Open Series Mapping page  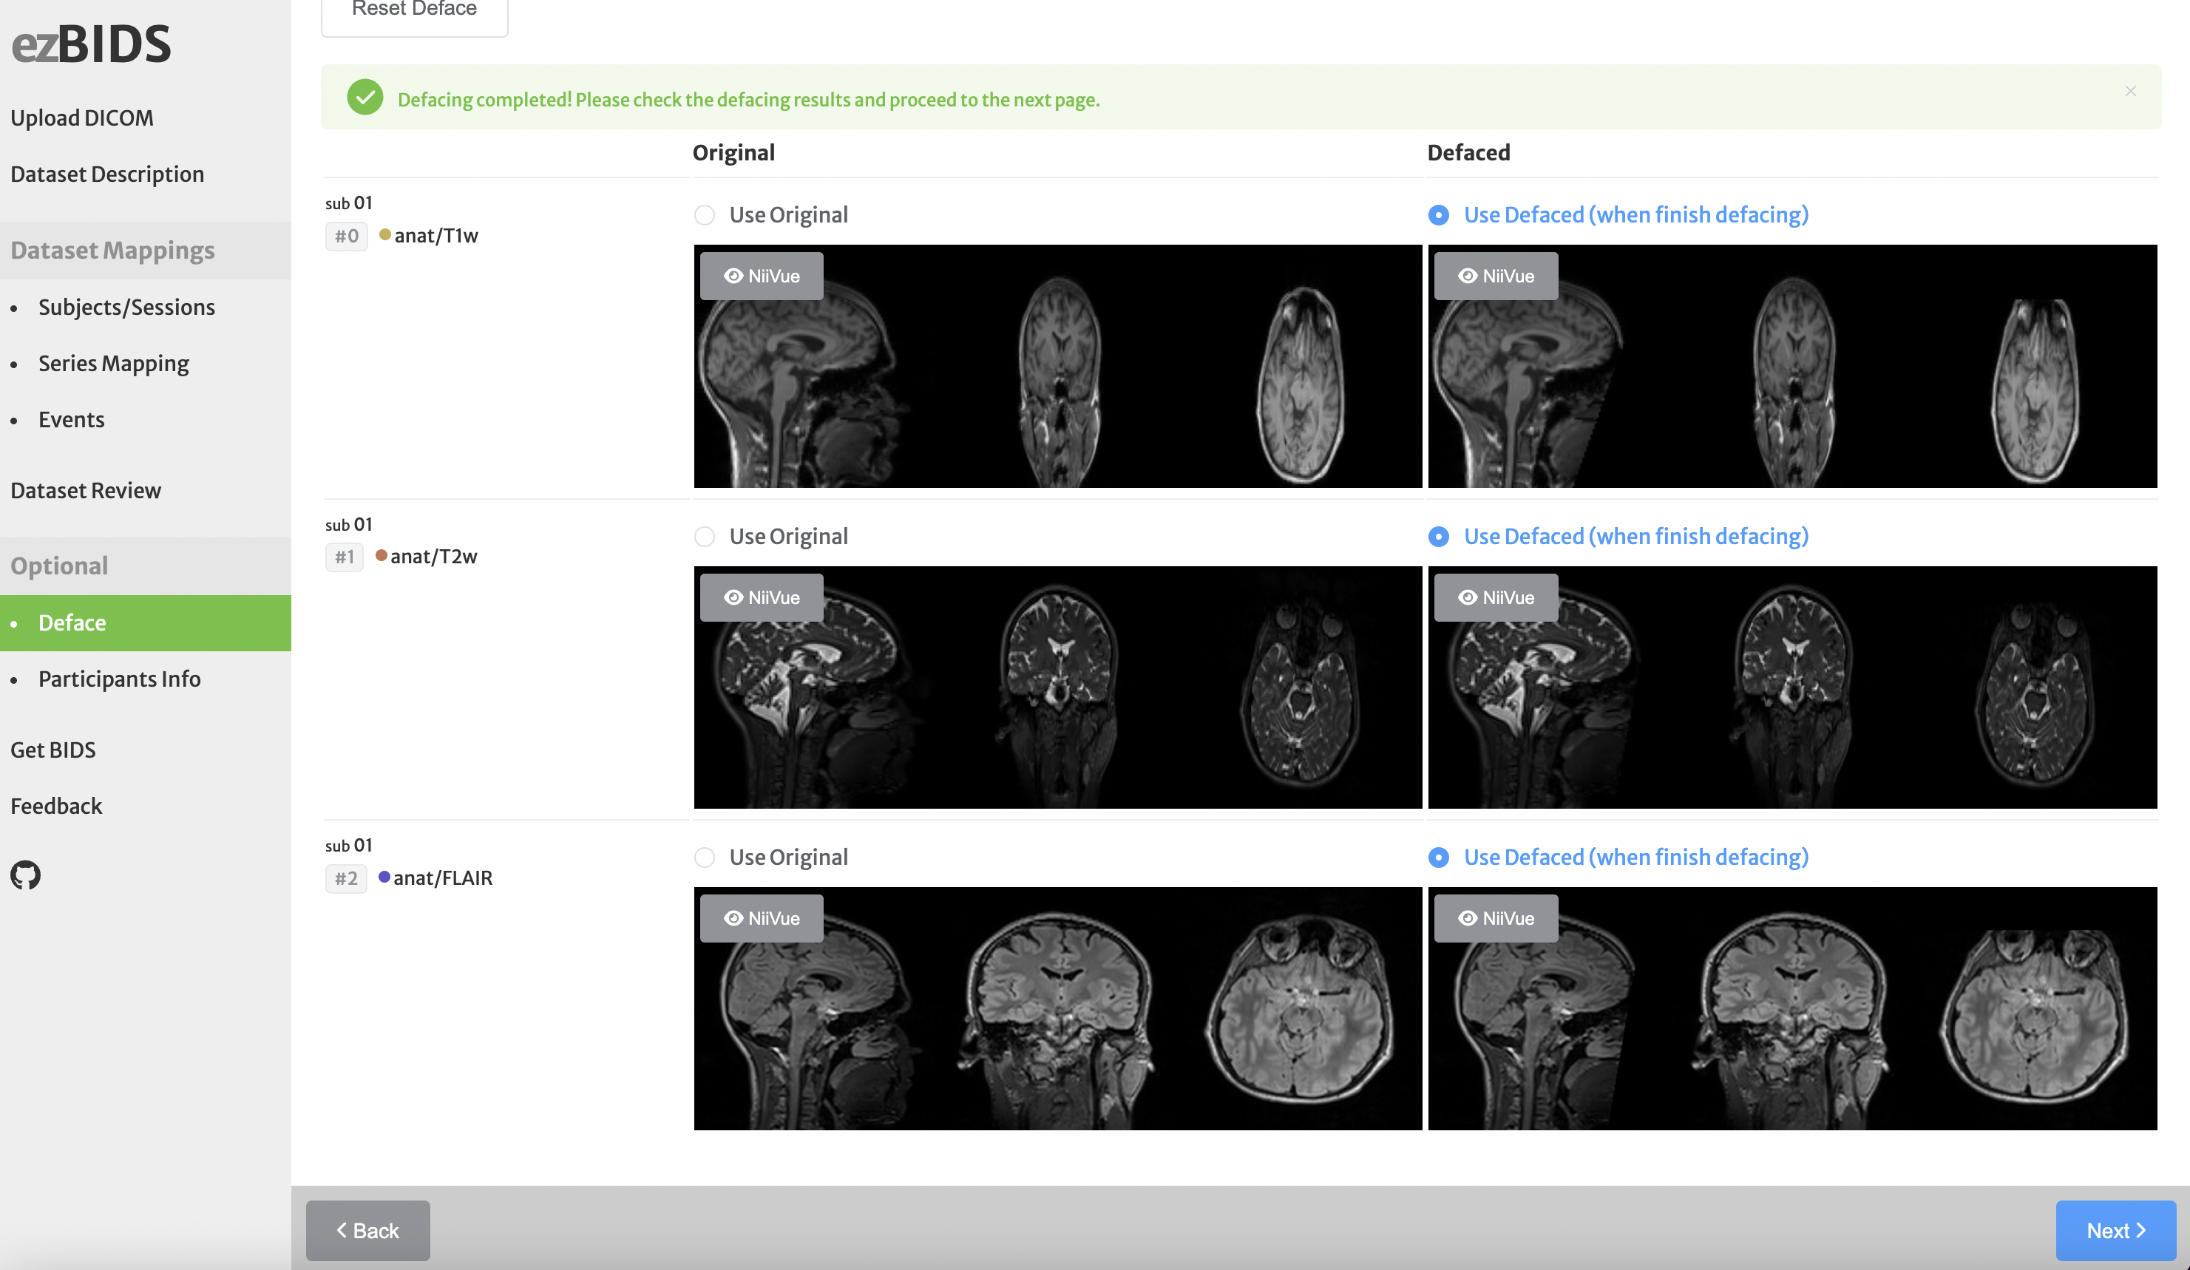click(113, 363)
